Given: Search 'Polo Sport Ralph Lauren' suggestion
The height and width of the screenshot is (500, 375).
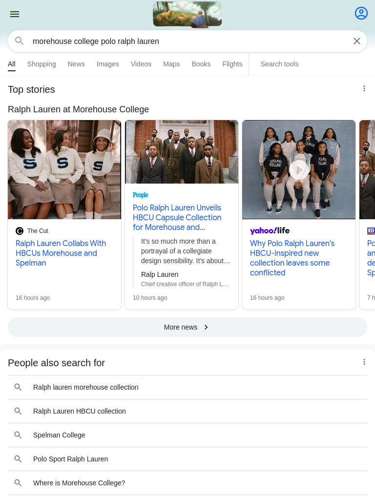Looking at the screenshot, I should click(x=187, y=459).
